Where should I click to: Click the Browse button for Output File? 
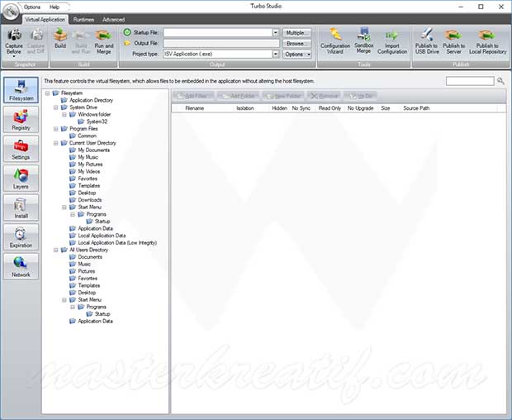pyautogui.click(x=296, y=43)
